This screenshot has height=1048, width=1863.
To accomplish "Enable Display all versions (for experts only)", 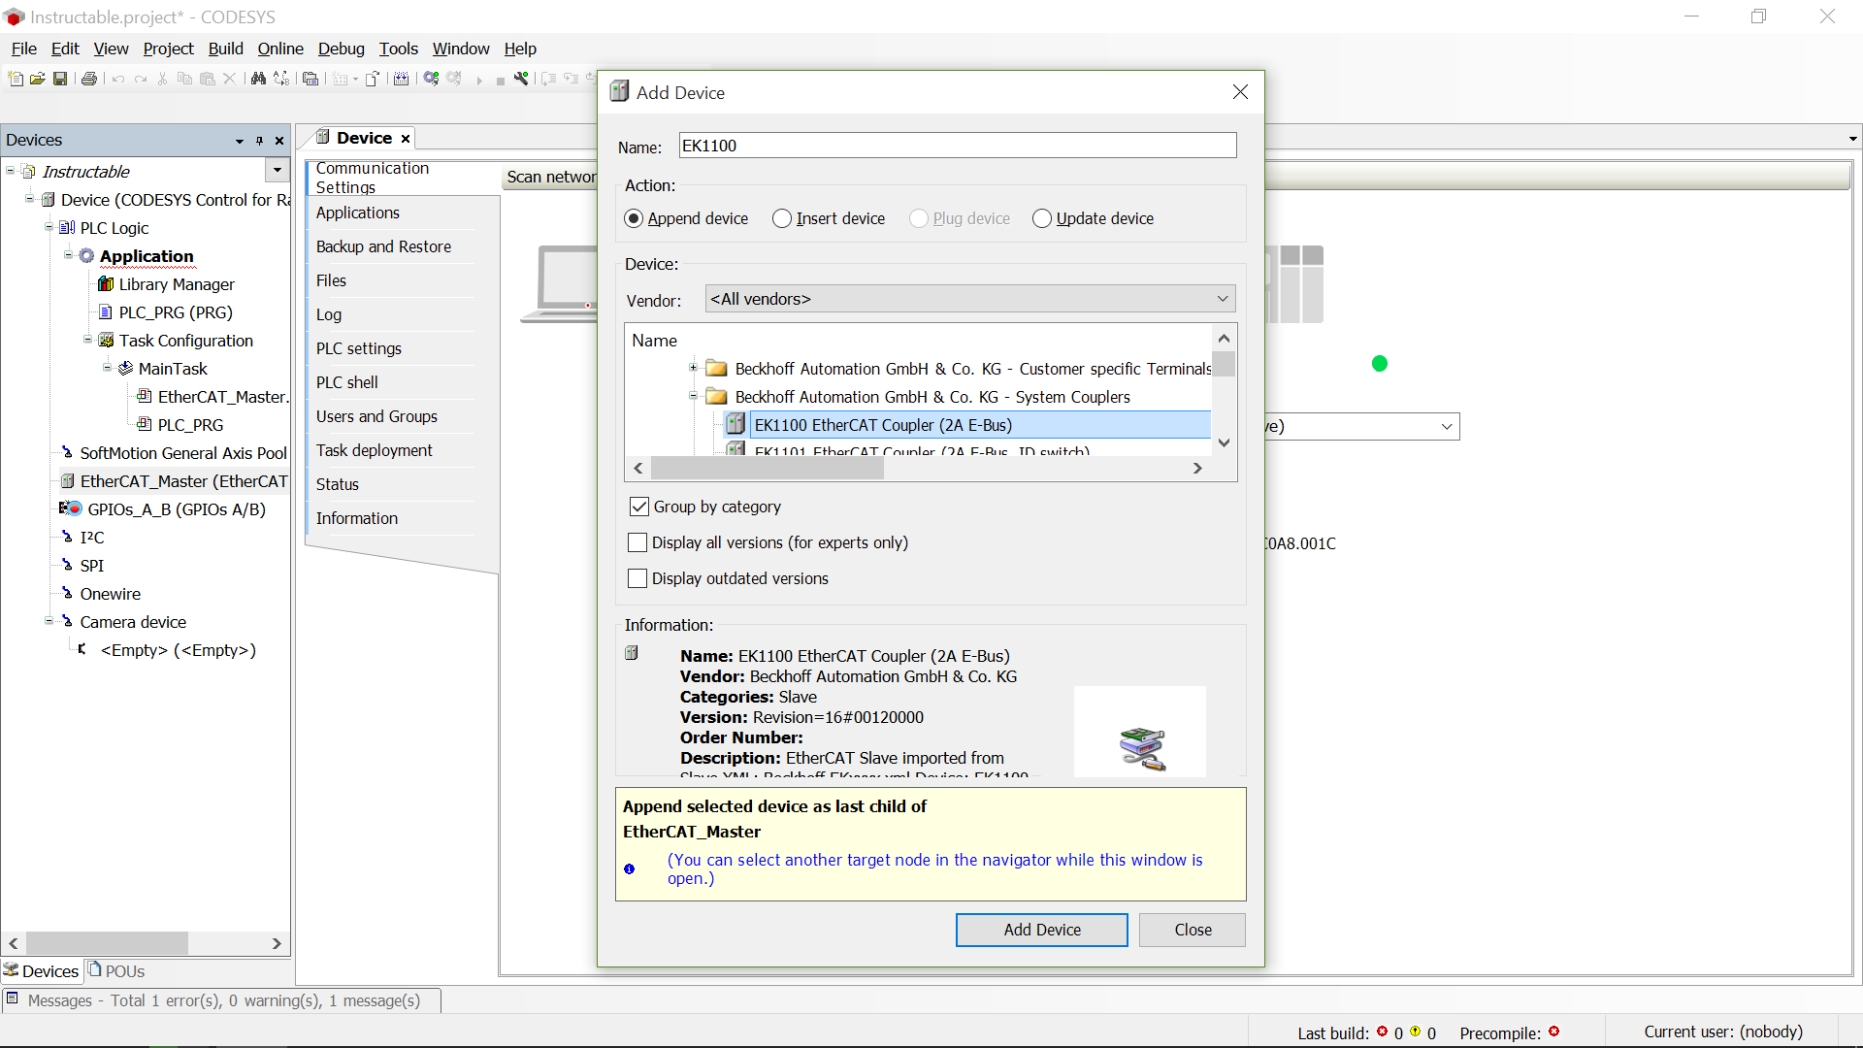I will pos(637,542).
